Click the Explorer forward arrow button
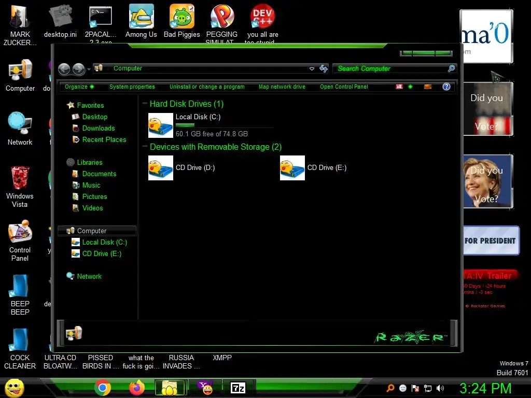The width and height of the screenshot is (531, 398). coord(79,69)
